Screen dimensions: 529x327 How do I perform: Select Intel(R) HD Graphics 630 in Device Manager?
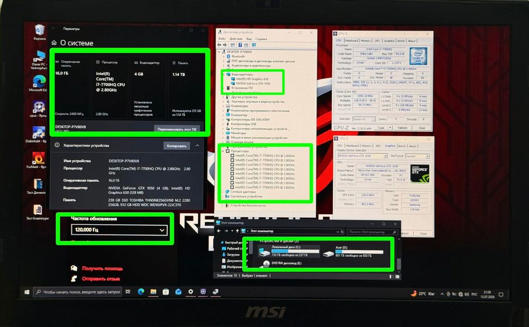(252, 79)
